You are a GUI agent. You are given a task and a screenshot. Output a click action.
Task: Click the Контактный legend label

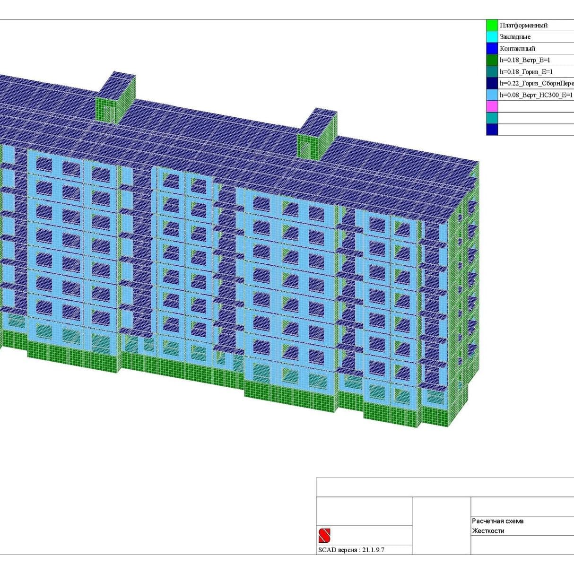point(517,48)
